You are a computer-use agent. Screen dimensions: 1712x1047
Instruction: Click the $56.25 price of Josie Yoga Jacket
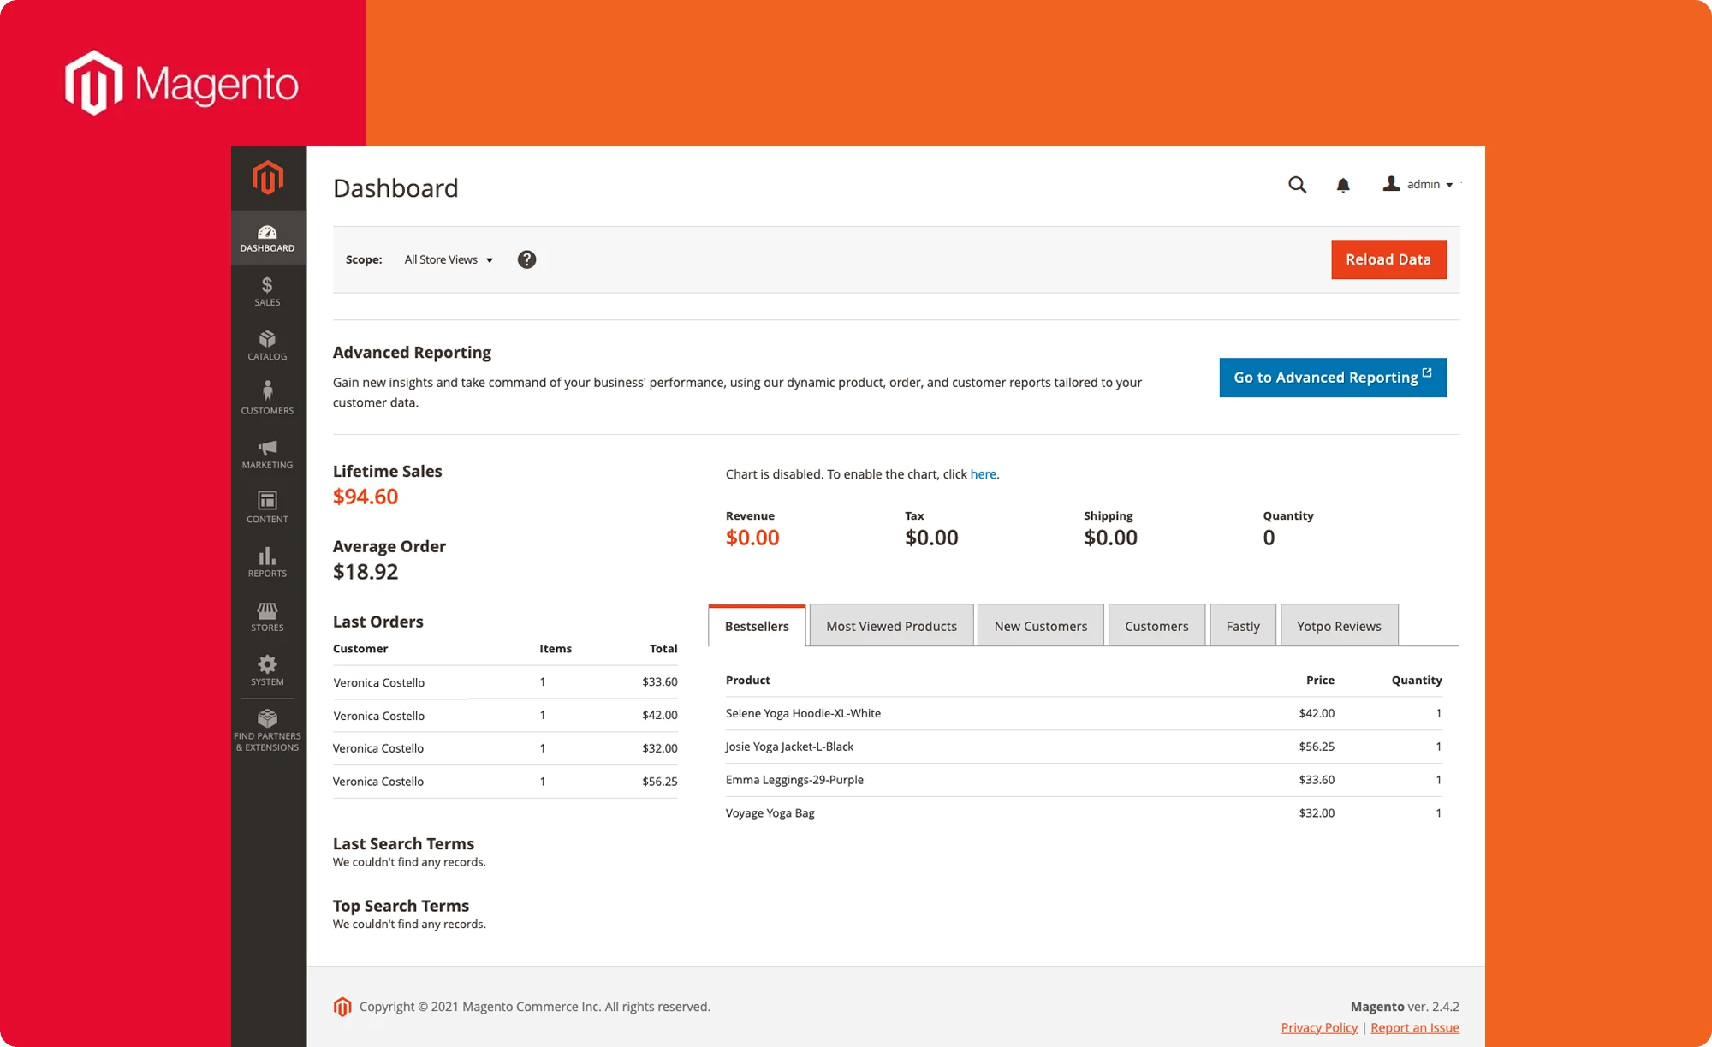click(1317, 747)
